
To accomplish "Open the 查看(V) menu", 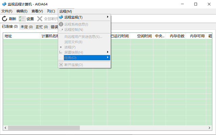I will click(37, 11).
